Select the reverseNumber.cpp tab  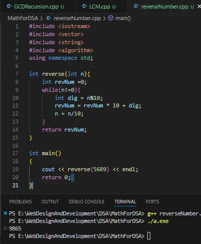[164, 7]
